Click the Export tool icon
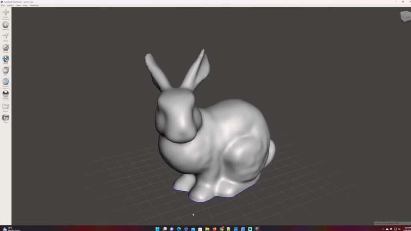411x231 pixels. tap(6, 107)
